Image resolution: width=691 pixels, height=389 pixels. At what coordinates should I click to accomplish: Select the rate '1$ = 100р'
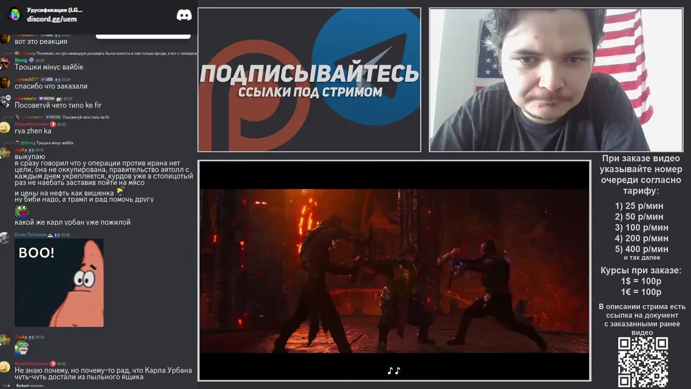click(x=641, y=281)
